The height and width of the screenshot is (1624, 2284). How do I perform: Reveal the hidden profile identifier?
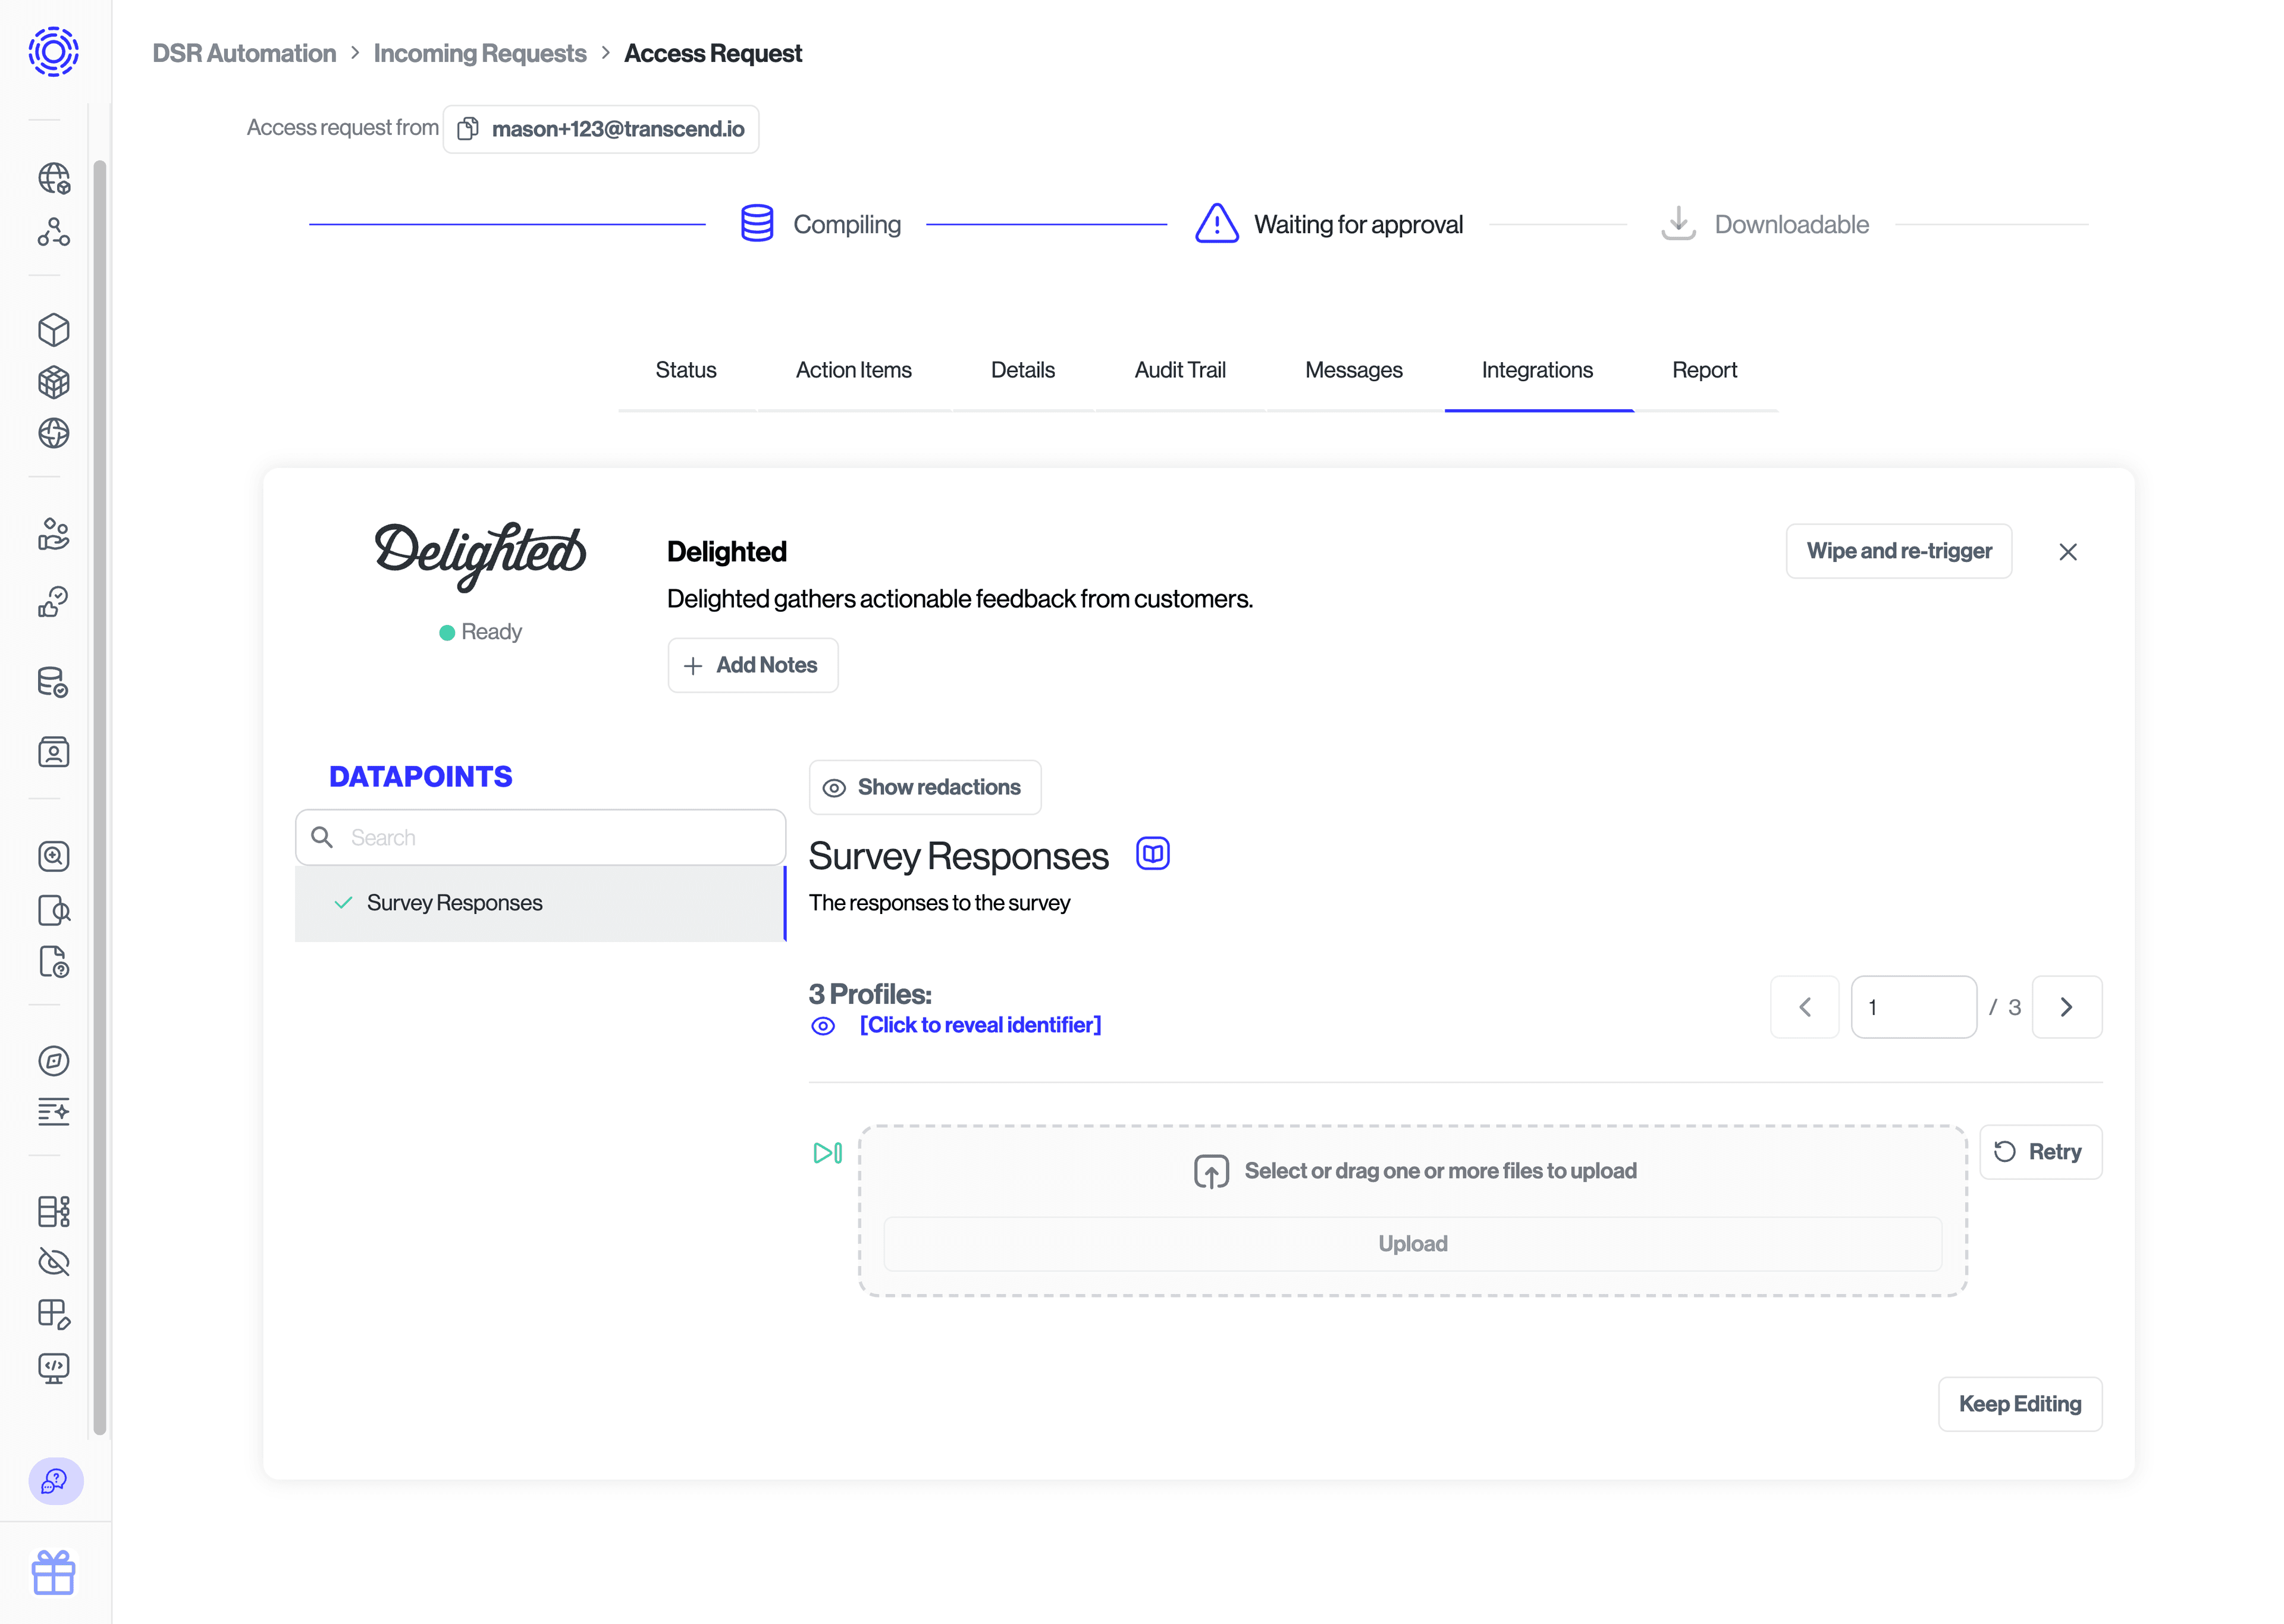tap(979, 1025)
